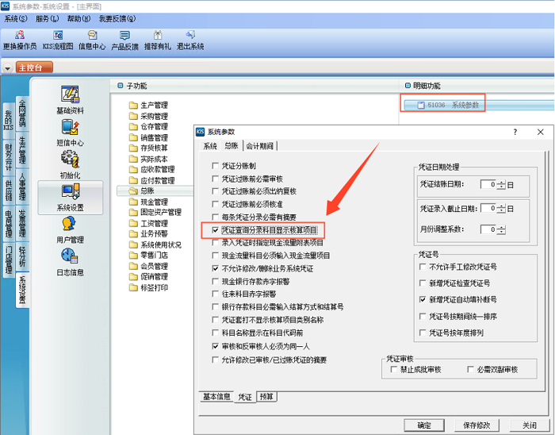Image resolution: width=555 pixels, height=435 pixels.
Task: Click the 实际成本 folder icon
Action: [133, 159]
